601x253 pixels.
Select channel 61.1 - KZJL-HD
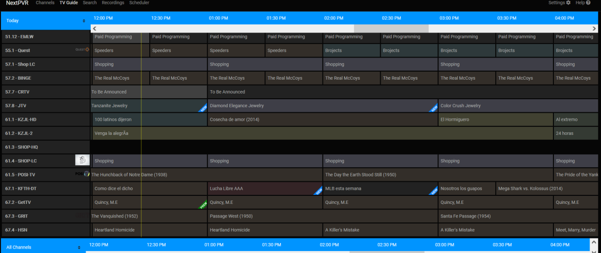click(45, 119)
